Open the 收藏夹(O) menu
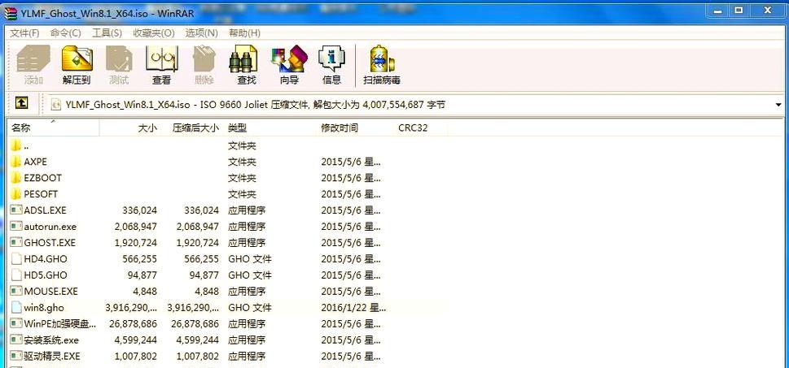 pyautogui.click(x=153, y=33)
